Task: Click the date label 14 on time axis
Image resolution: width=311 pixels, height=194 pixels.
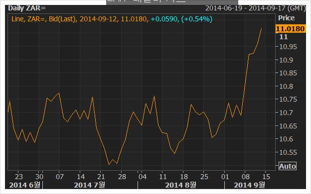Action: [x=81, y=177]
